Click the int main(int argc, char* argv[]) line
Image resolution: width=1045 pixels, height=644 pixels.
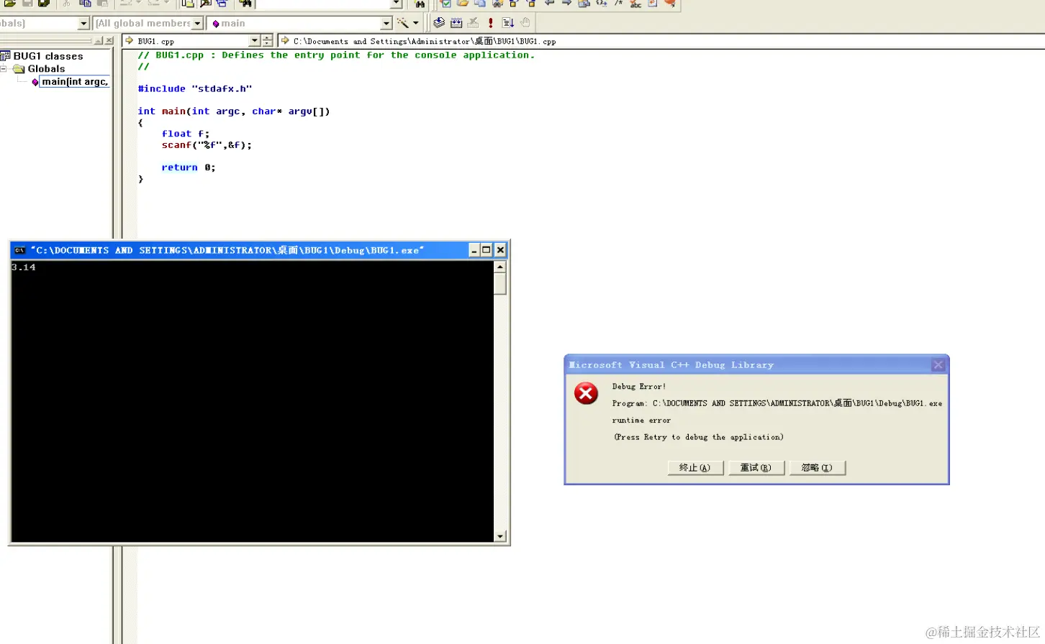pyautogui.click(x=234, y=111)
